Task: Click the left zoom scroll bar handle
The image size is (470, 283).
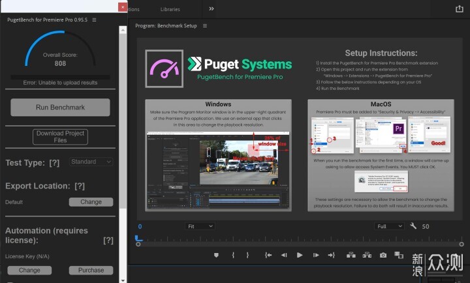Action: tap(138, 245)
